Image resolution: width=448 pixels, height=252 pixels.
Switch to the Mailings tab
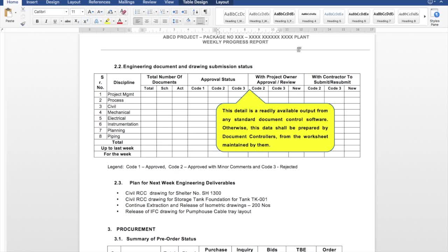pyautogui.click(x=126, y=2)
